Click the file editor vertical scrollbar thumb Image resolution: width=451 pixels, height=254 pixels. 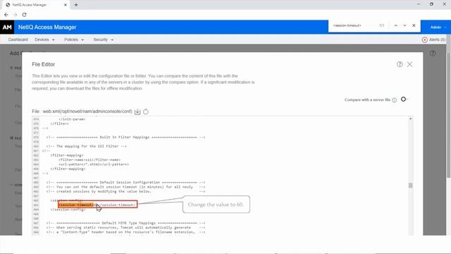tap(410, 186)
